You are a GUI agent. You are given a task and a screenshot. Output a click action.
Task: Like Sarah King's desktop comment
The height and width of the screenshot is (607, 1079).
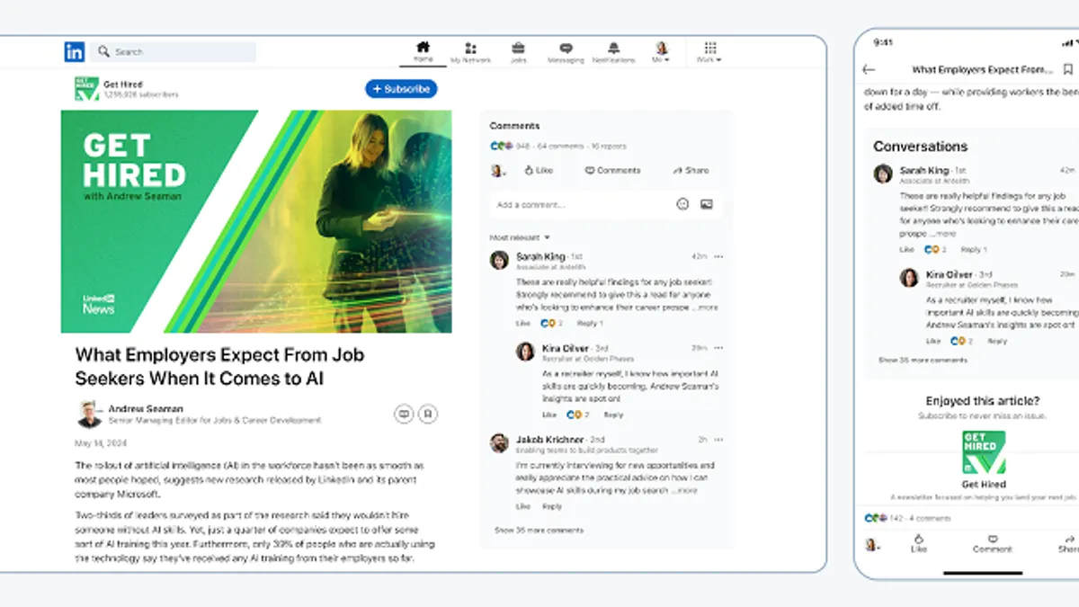point(523,323)
